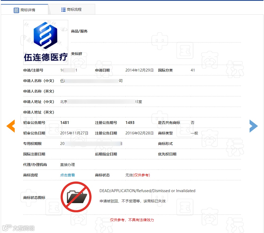Select the agency value 直接办理
The image size is (264, 233).
[x=68, y=165]
